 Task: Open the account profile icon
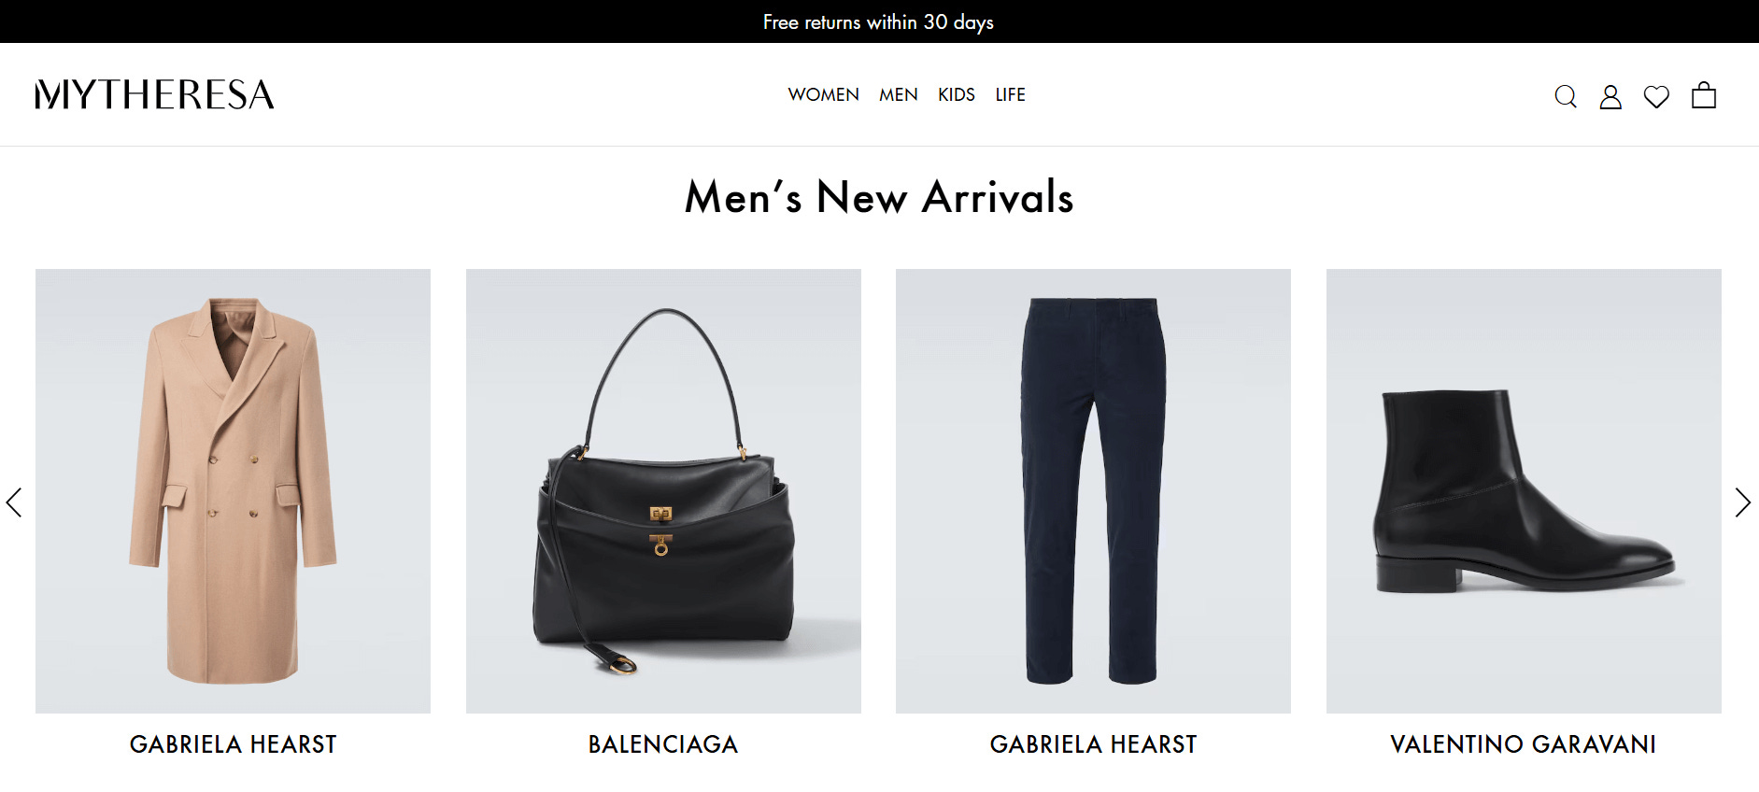click(x=1610, y=96)
